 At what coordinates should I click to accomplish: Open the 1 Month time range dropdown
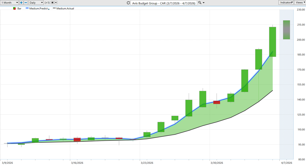9,3
